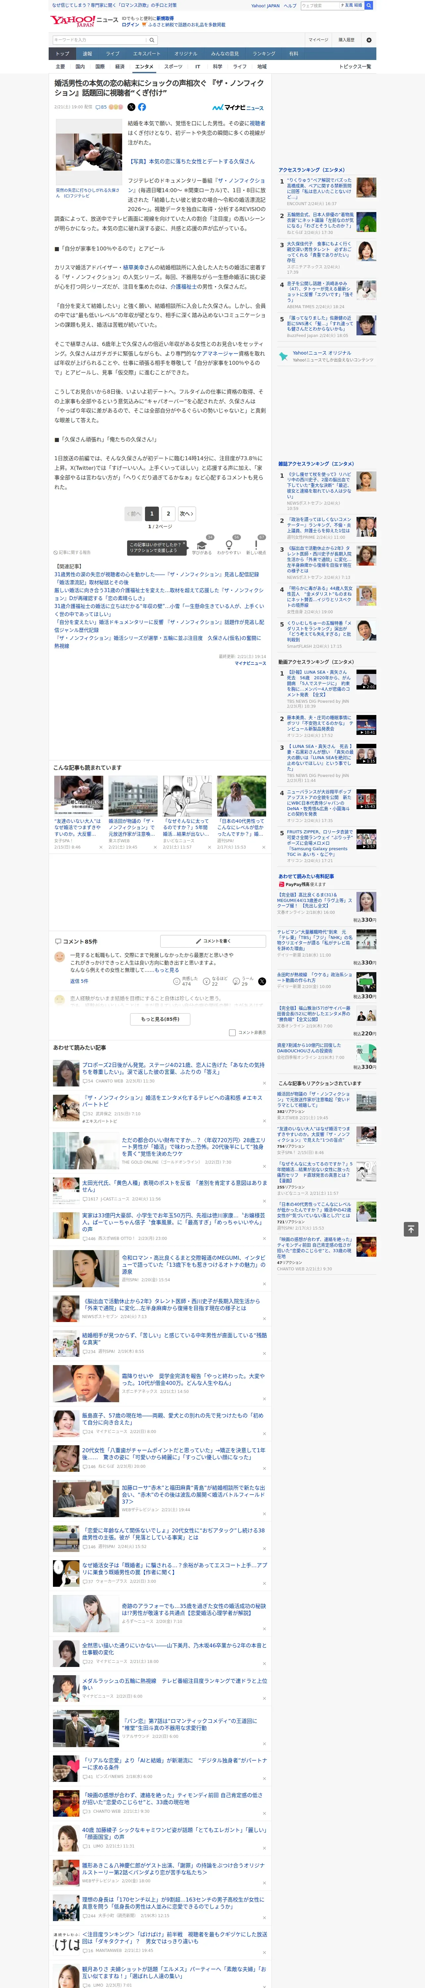
Task: Select the ライブ tab in blue bar
Action: tap(113, 54)
